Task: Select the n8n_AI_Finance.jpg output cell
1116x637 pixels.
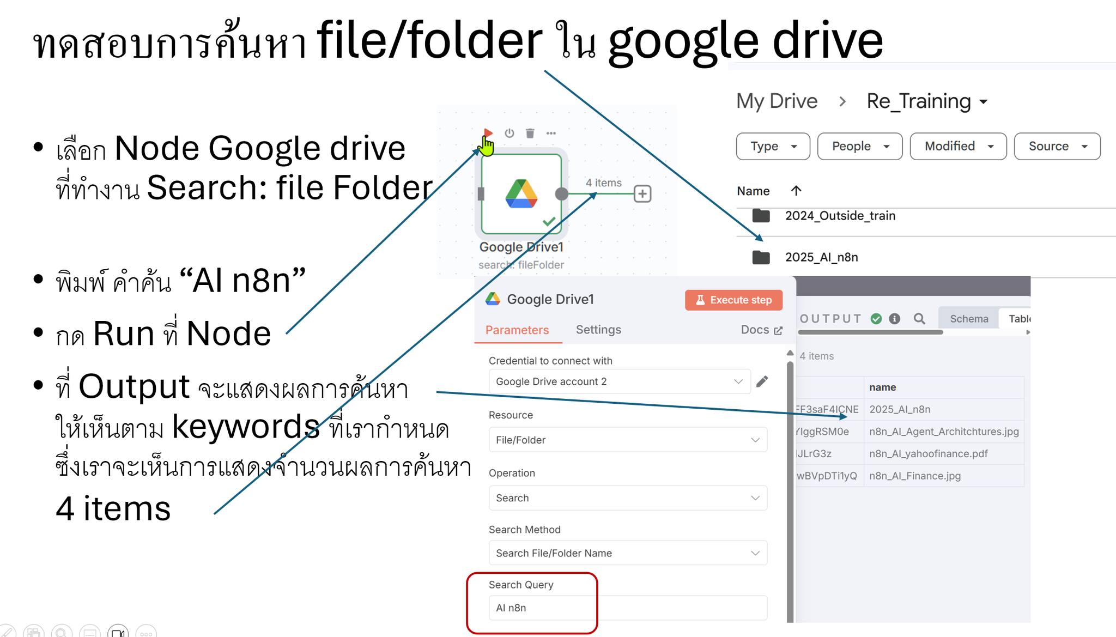Action: [944, 476]
